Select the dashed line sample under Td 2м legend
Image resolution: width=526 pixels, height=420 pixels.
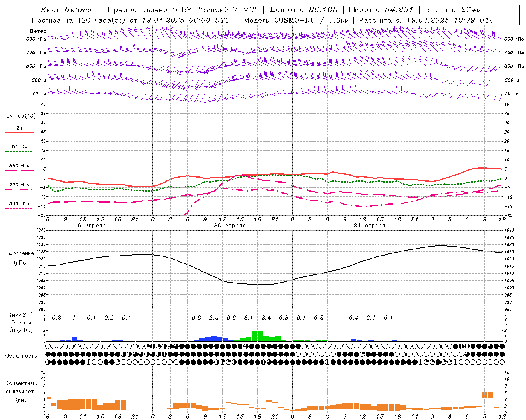coord(18,152)
